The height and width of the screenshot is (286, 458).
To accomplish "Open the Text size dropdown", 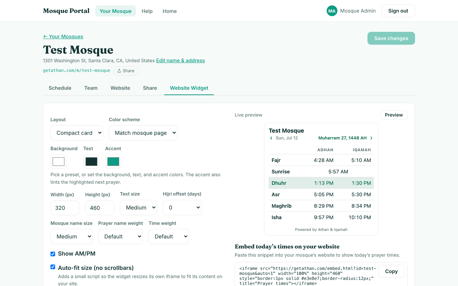I will 138,207.
